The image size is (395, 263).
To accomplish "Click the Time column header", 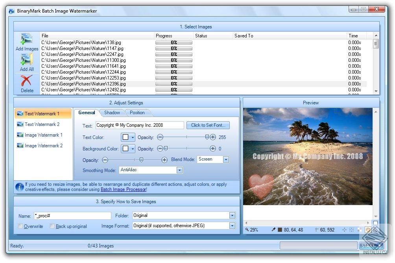I will pyautogui.click(x=357, y=36).
